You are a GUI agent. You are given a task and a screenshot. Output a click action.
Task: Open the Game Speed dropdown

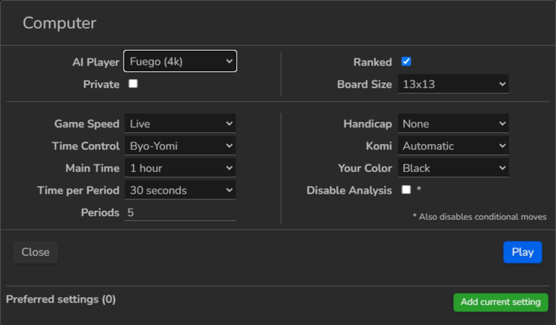pyautogui.click(x=180, y=123)
